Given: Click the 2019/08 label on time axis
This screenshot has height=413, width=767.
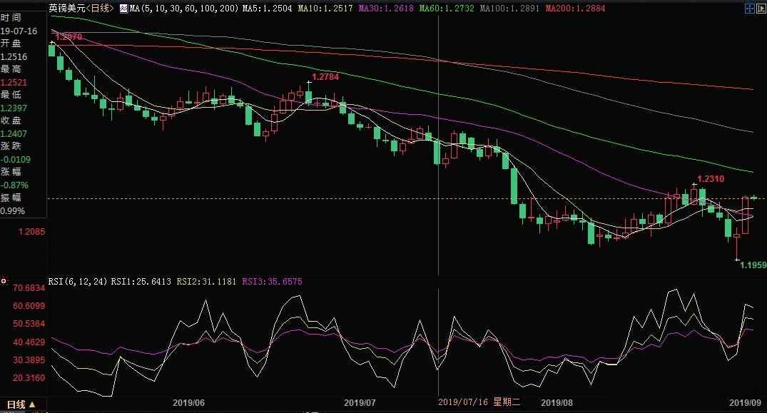Looking at the screenshot, I should pyautogui.click(x=557, y=403).
